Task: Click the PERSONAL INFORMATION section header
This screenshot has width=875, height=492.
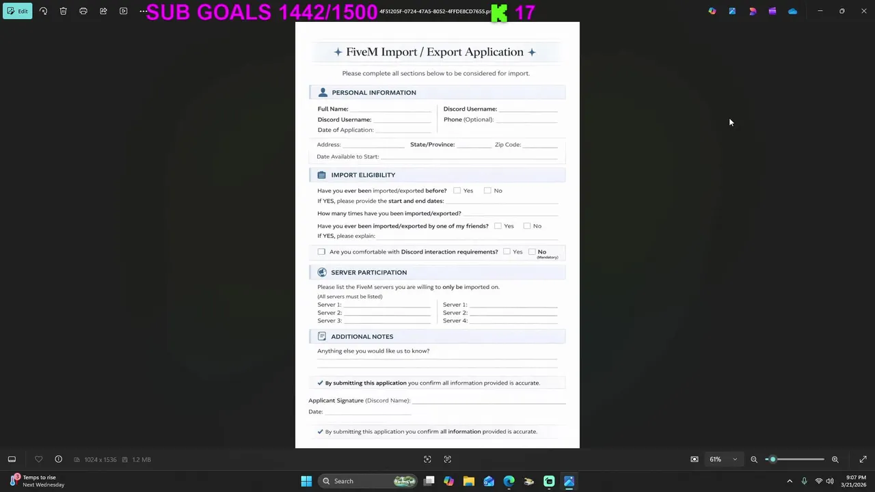Action: 437,92
